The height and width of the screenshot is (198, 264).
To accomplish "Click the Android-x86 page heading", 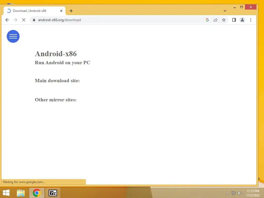I will coord(56,54).
